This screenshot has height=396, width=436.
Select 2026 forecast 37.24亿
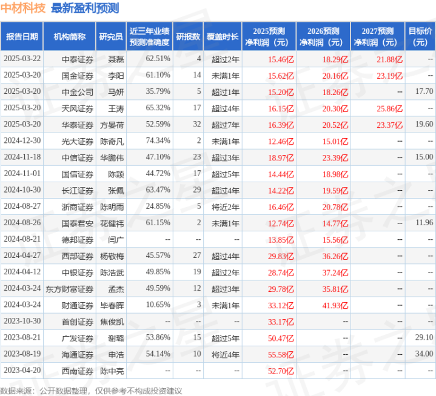(x=335, y=272)
